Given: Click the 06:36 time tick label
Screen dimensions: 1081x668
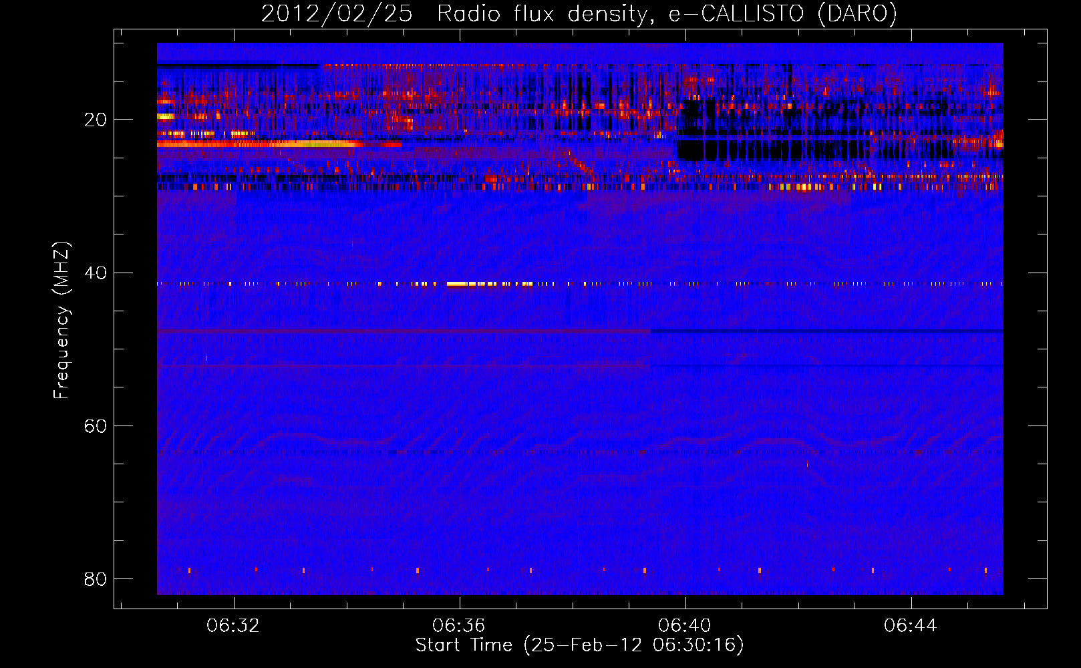Looking at the screenshot, I should pos(458,626).
